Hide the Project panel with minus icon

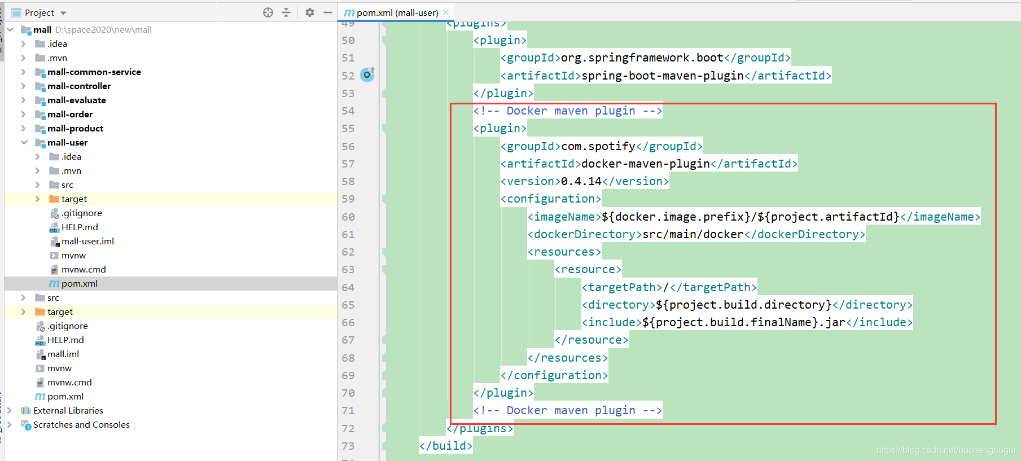[328, 12]
